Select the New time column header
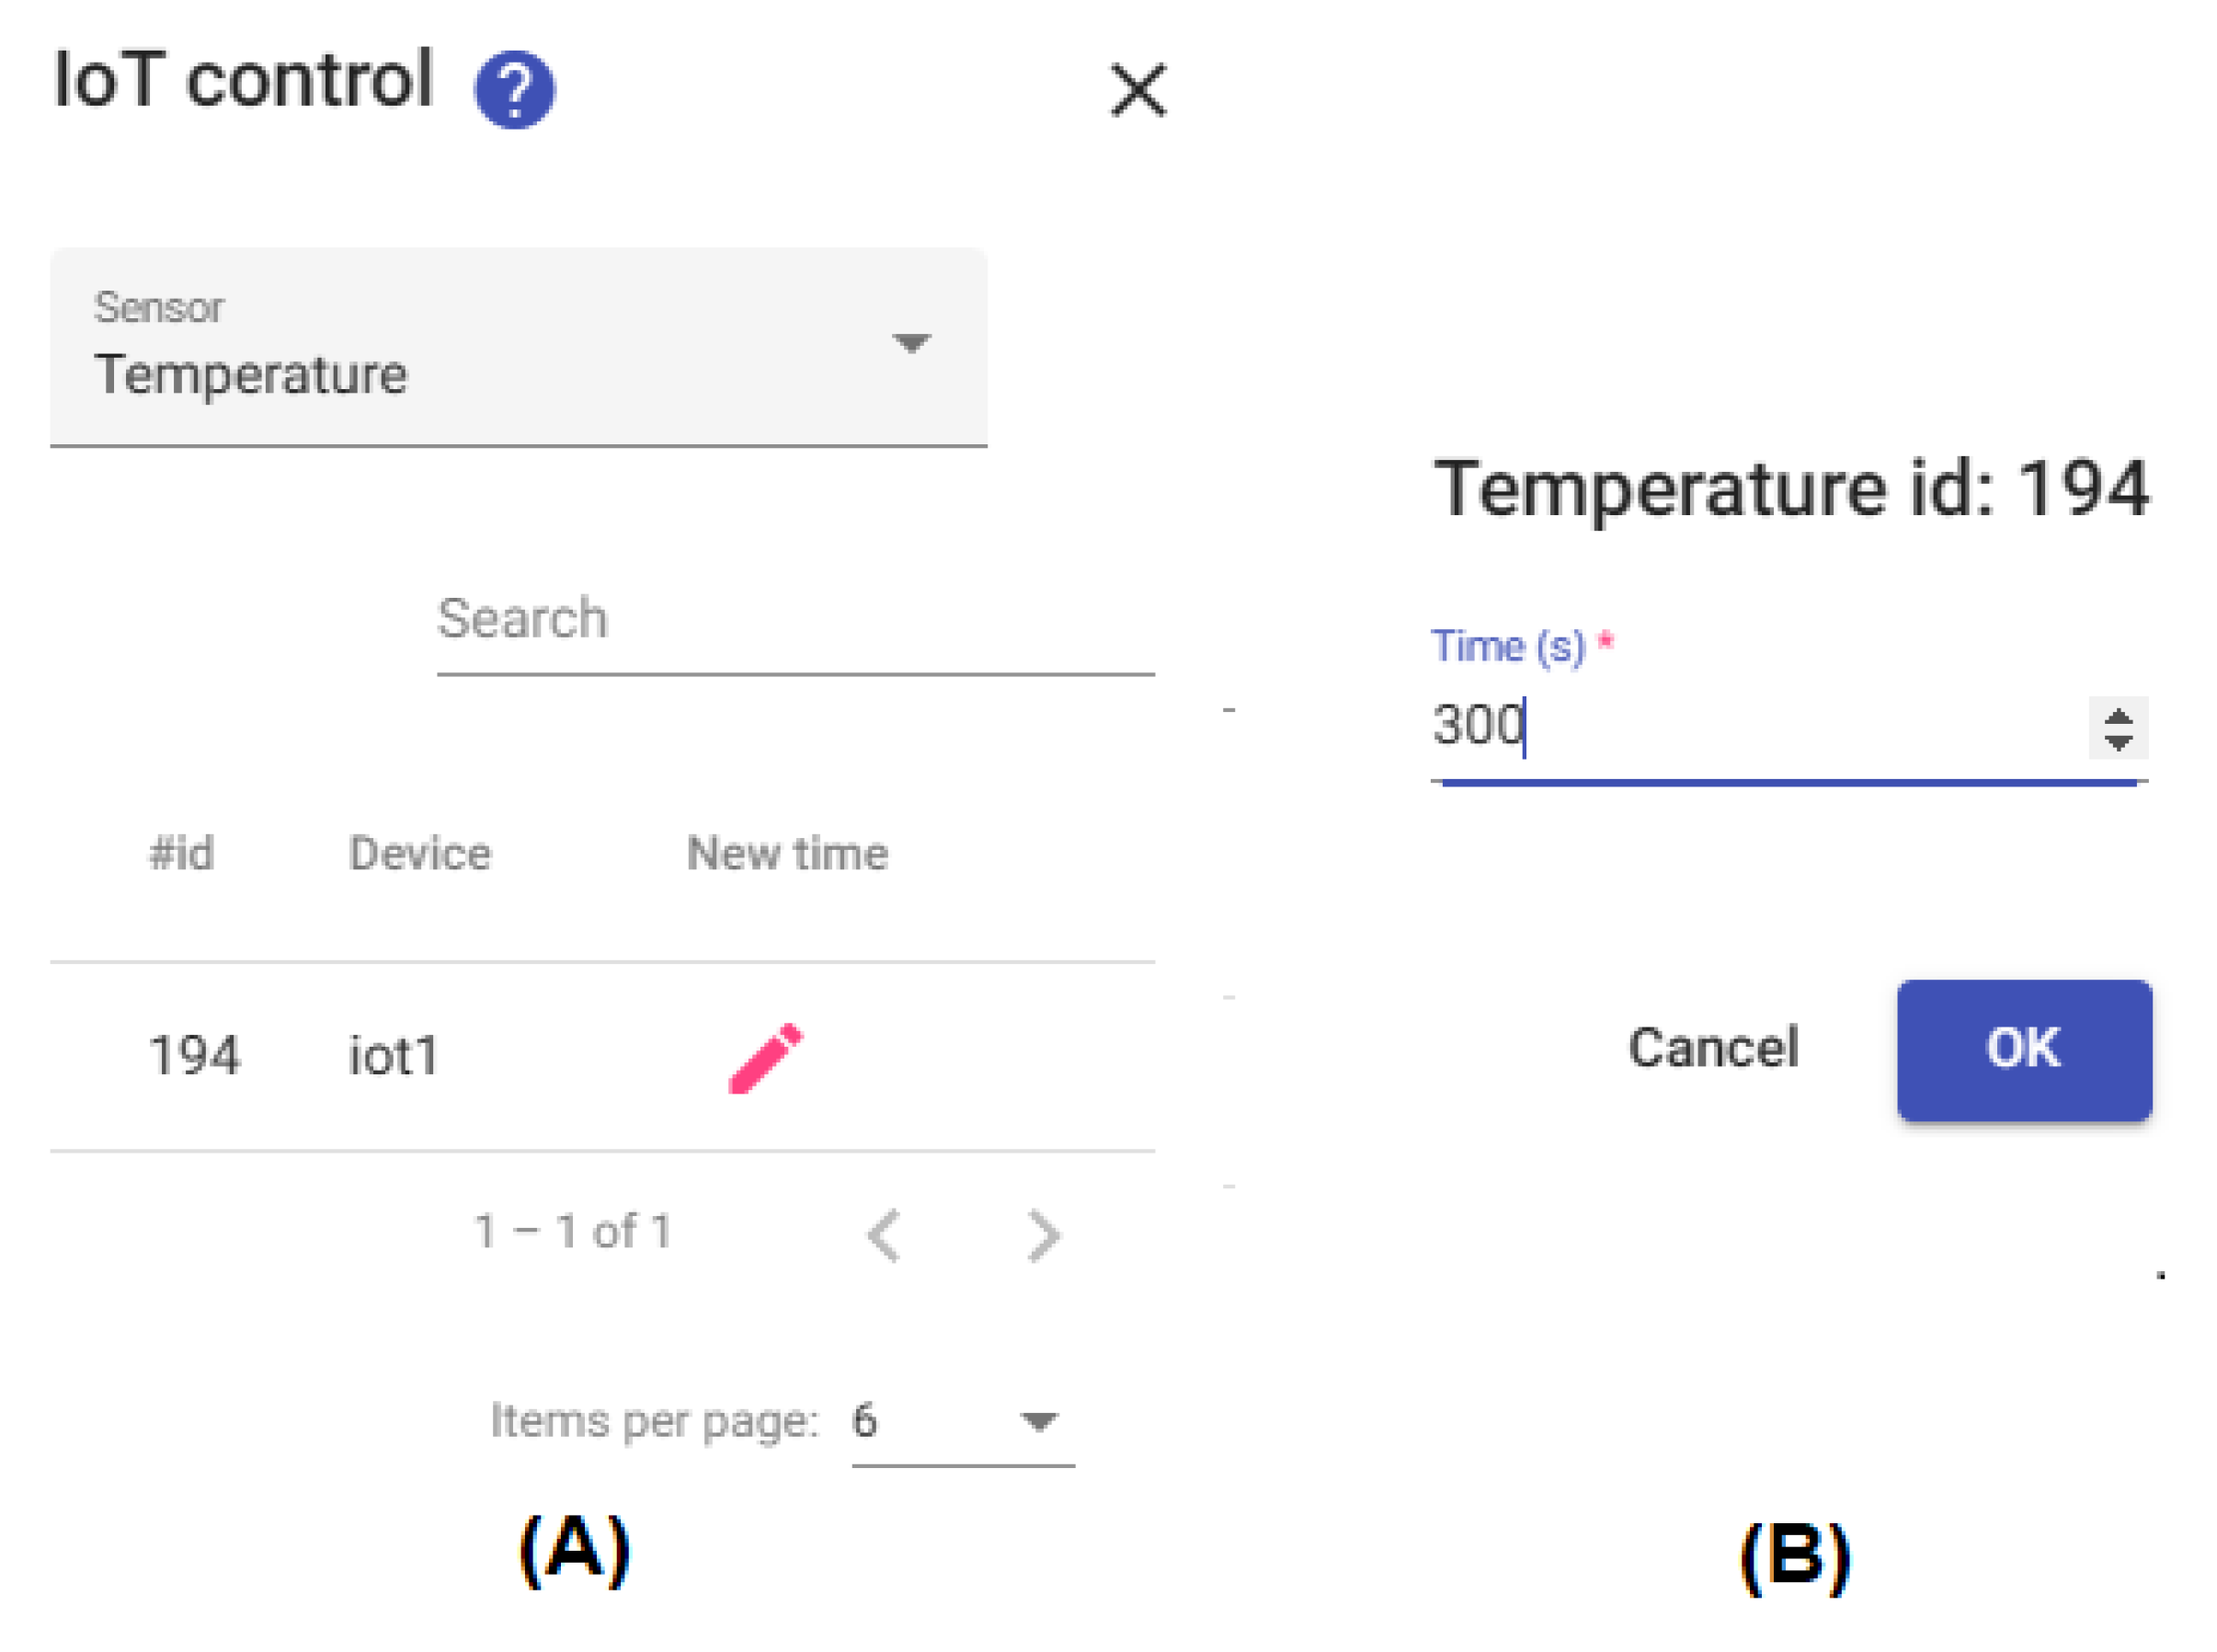This screenshot has width=2217, height=1652. [x=786, y=854]
